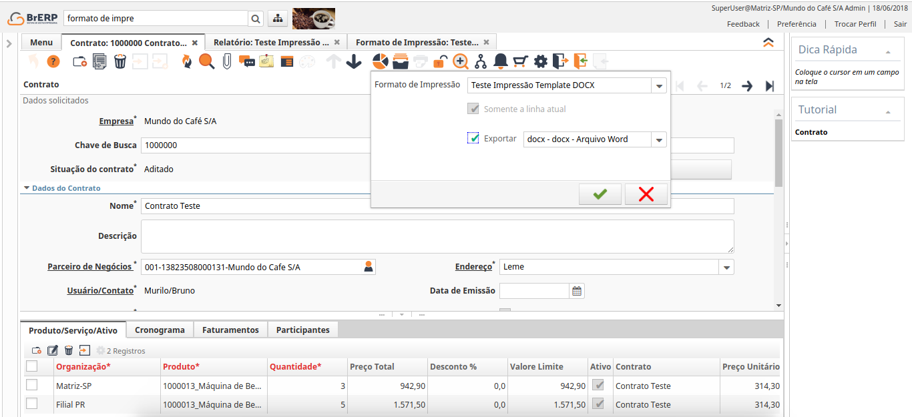This screenshot has width=912, height=417.
Task: Click the pie chart Report icon
Action: click(381, 61)
